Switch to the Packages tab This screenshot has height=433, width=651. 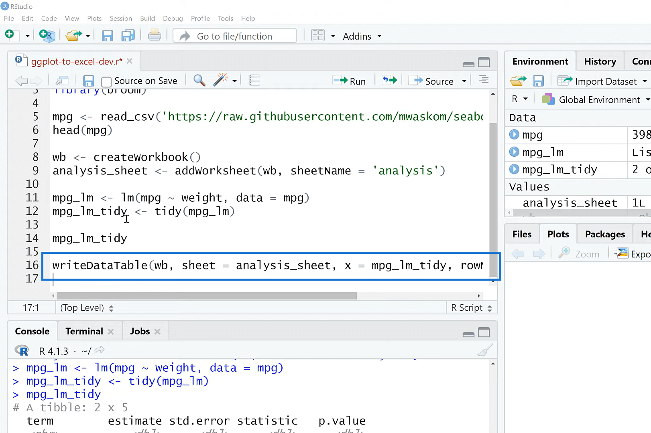point(605,234)
